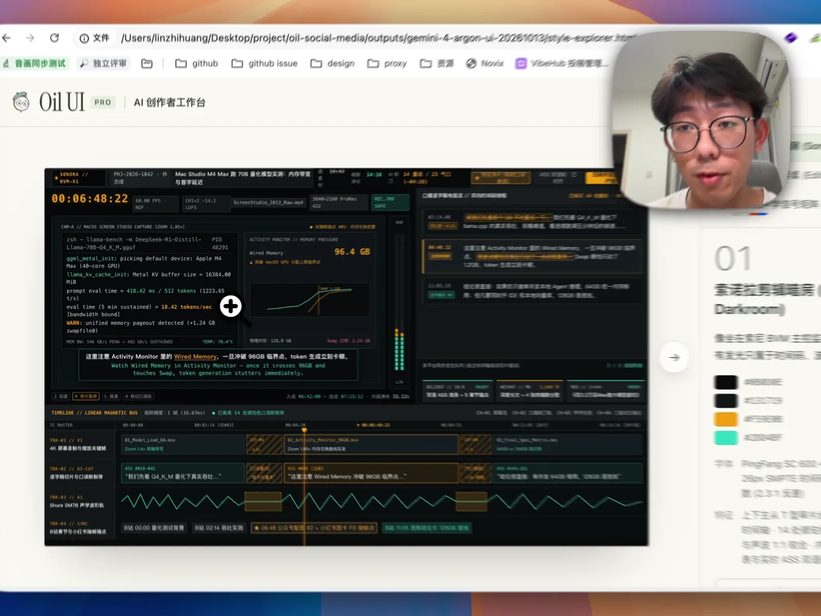Go back using the browser back arrow
Viewport: 821px width, 616px height.
tap(7, 37)
